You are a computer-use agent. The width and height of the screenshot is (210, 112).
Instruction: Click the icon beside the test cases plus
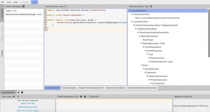point(18,97)
